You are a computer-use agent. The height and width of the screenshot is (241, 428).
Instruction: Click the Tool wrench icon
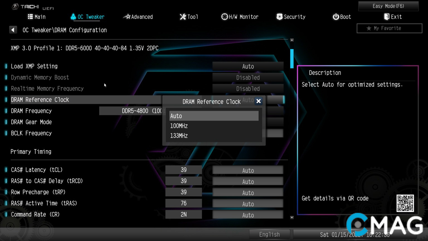tap(183, 17)
